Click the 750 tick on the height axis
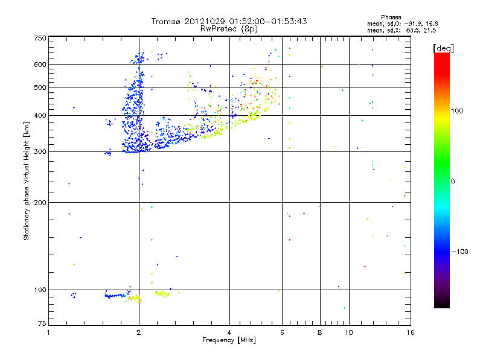Screen dimensions: 483x362 click(x=40, y=38)
